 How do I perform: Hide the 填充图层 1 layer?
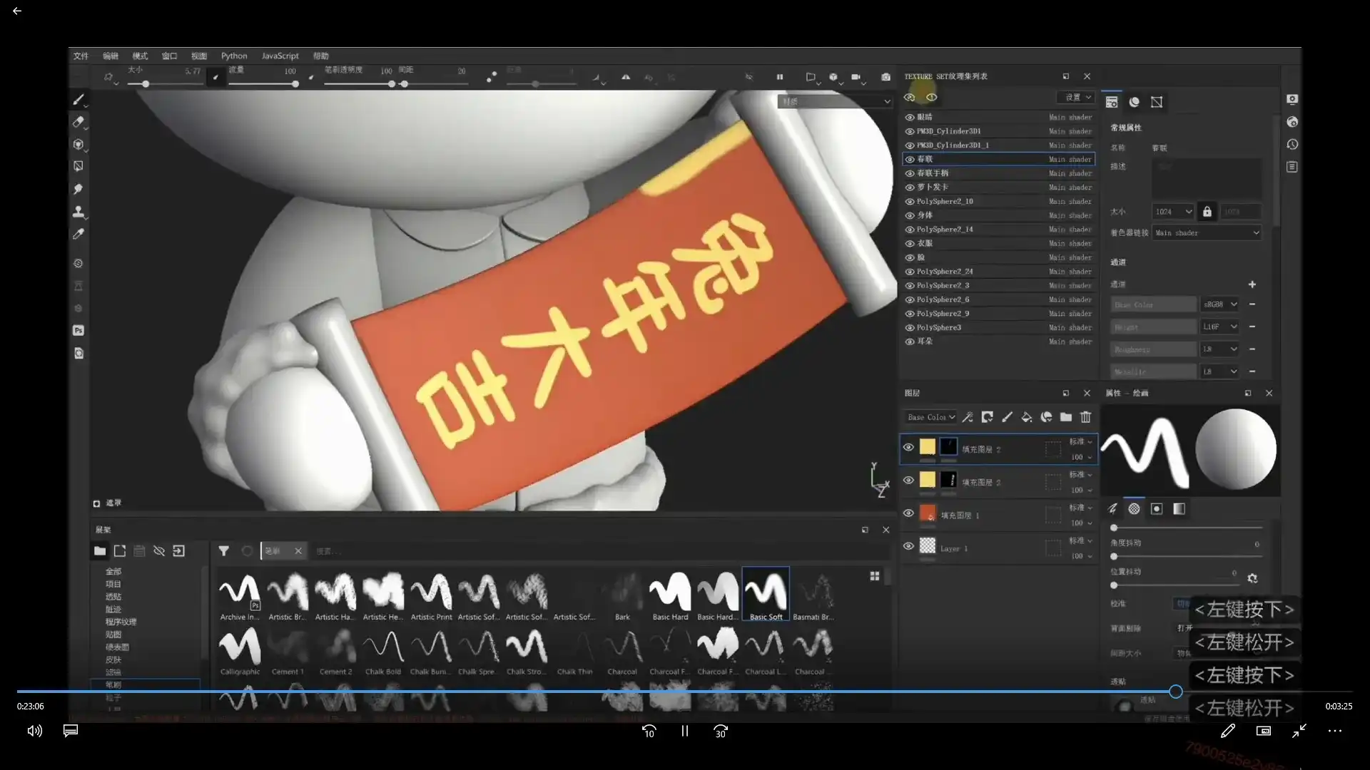point(908,513)
